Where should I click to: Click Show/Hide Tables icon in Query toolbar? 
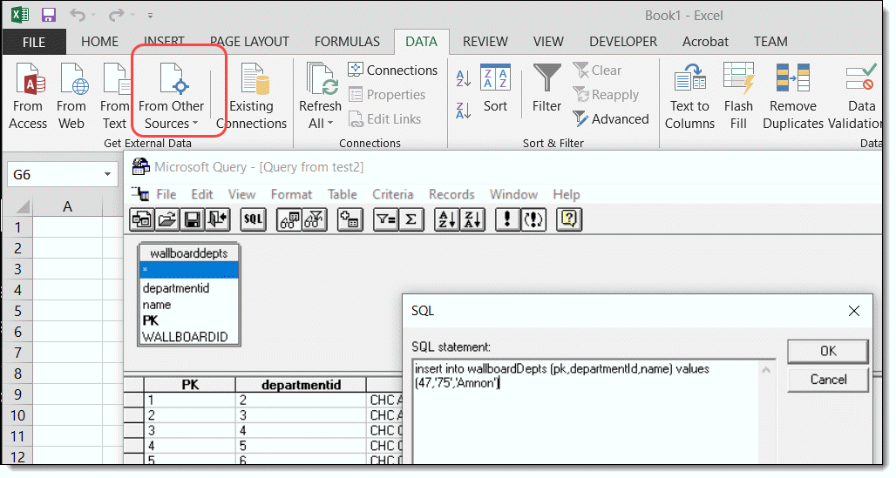point(288,220)
